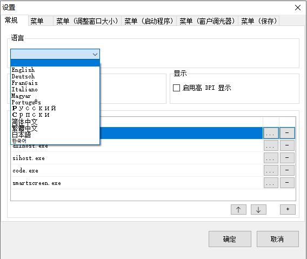Choose 简体中文 language option
Screen dimensions: 307x259
[55, 122]
